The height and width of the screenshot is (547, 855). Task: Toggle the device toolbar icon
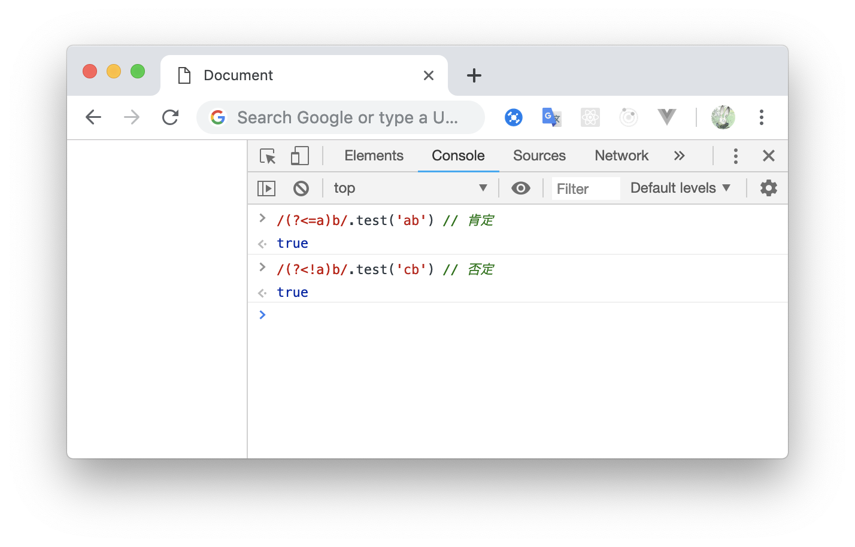(299, 156)
